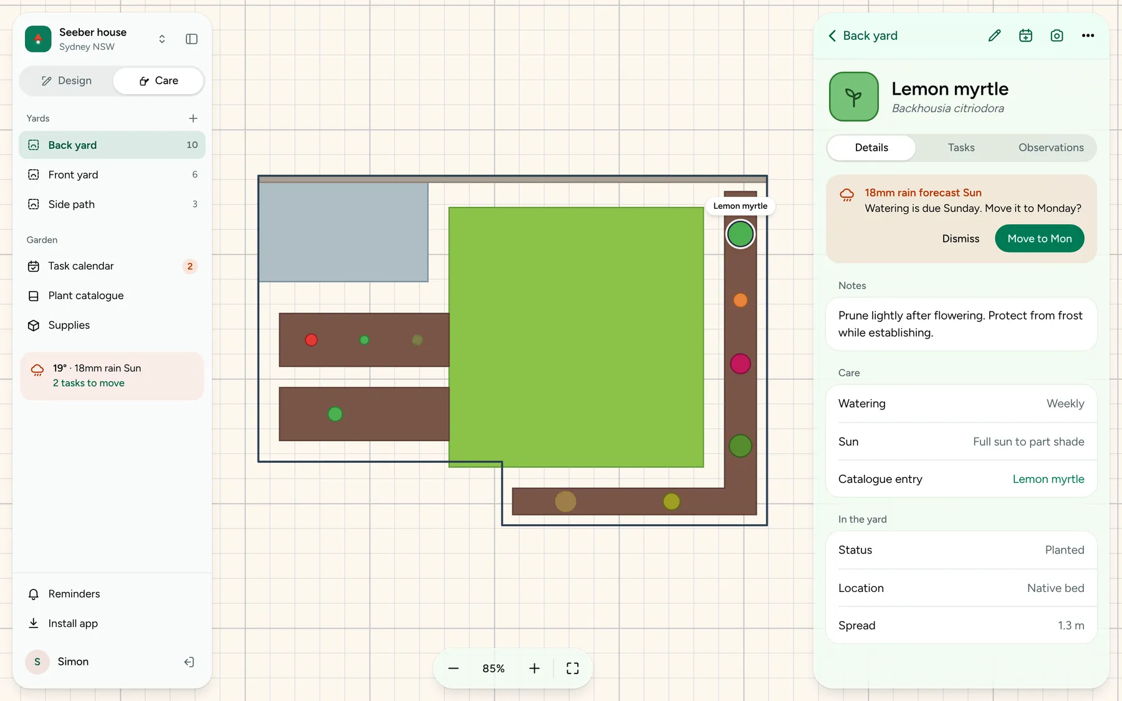Viewport: 1122px width, 701px height.
Task: Click the Move to Mon button
Action: (x=1039, y=239)
